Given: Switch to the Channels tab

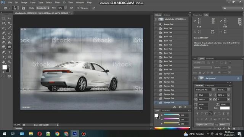Looking at the screenshot, I should [210, 59].
